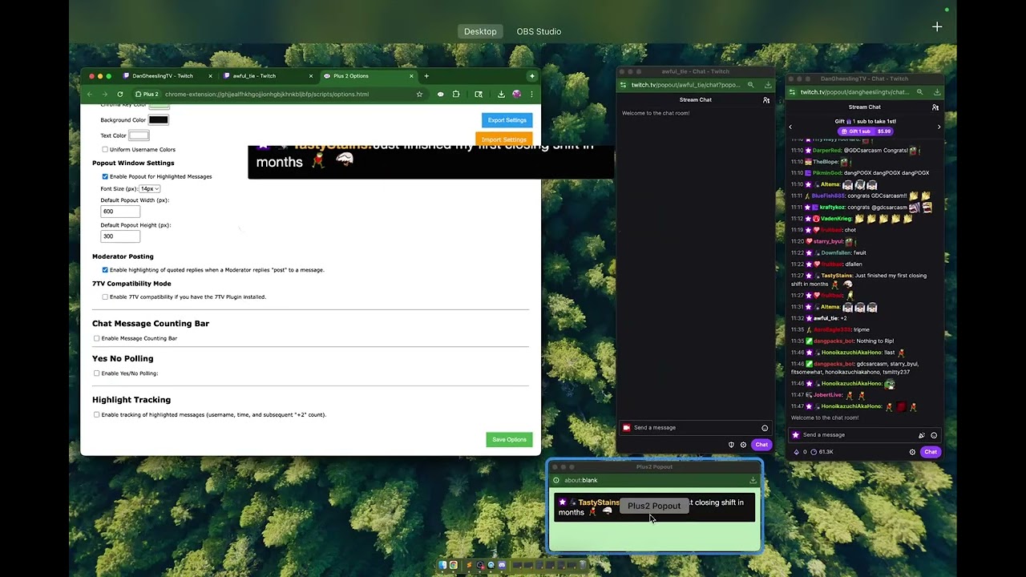Image resolution: width=1026 pixels, height=577 pixels.
Task: Add a new desktop in Mission Control
Action: [937, 26]
